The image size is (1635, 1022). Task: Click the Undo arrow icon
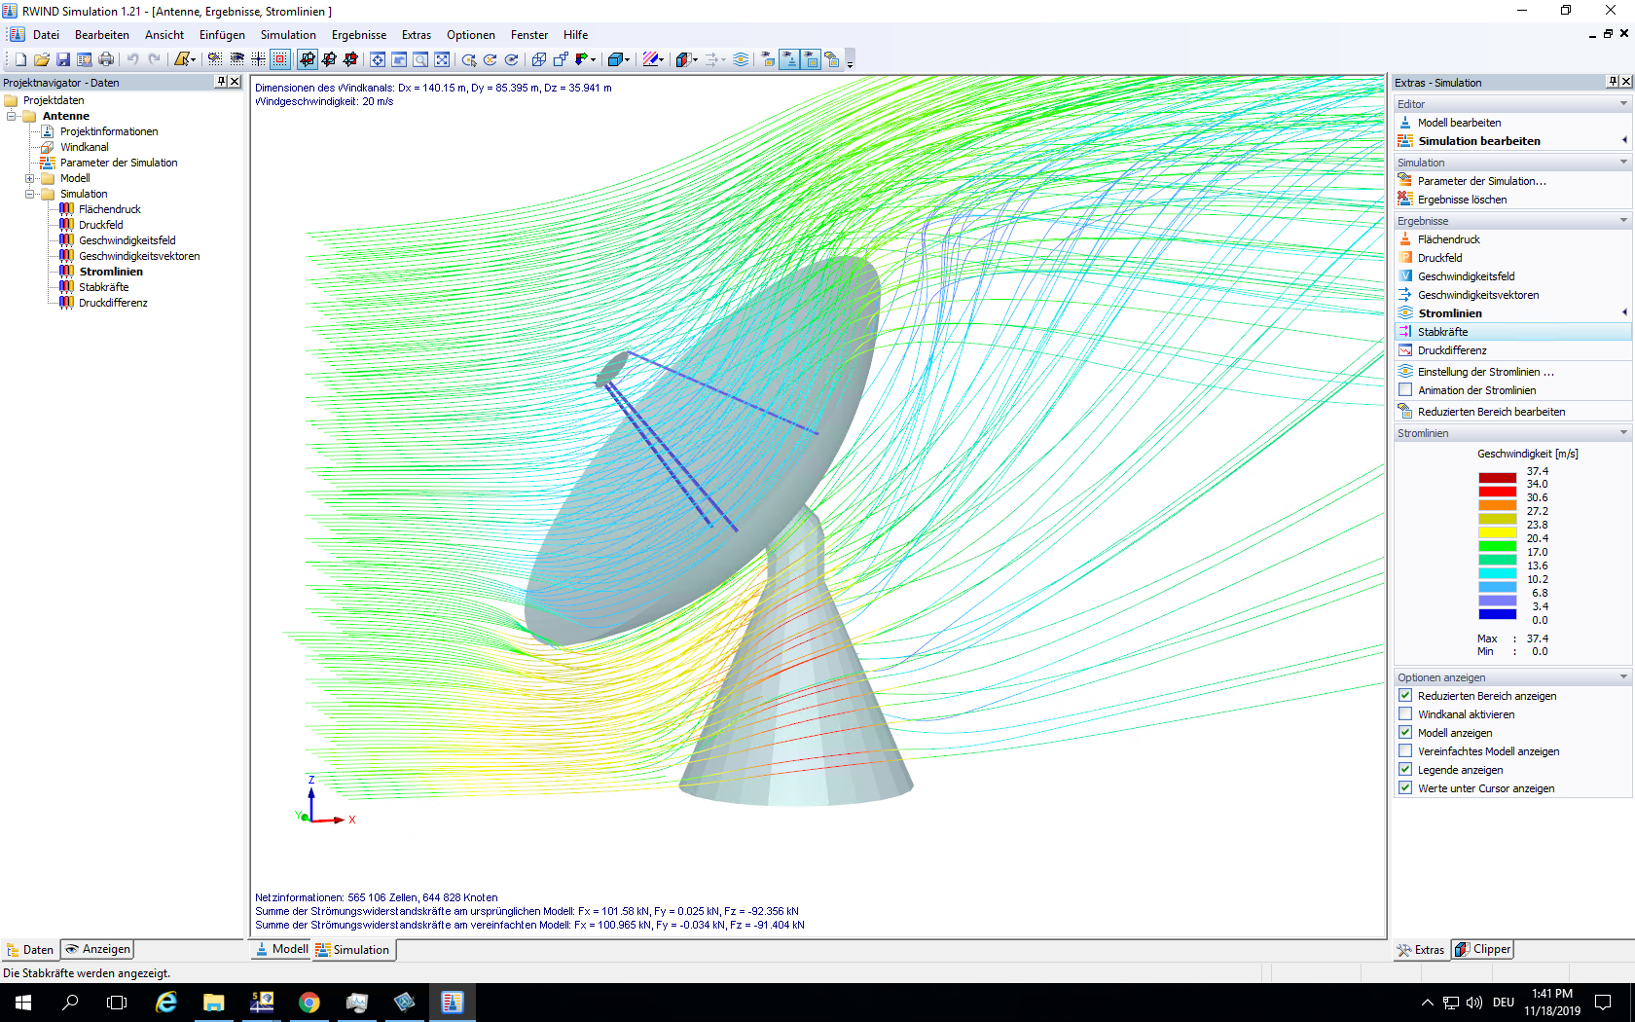pyautogui.click(x=133, y=59)
